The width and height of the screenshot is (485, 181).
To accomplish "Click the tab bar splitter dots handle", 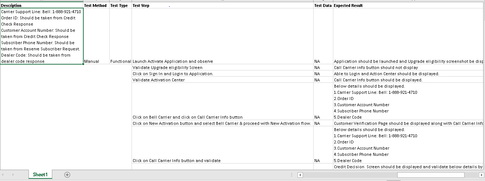I will [x=292, y=175].
